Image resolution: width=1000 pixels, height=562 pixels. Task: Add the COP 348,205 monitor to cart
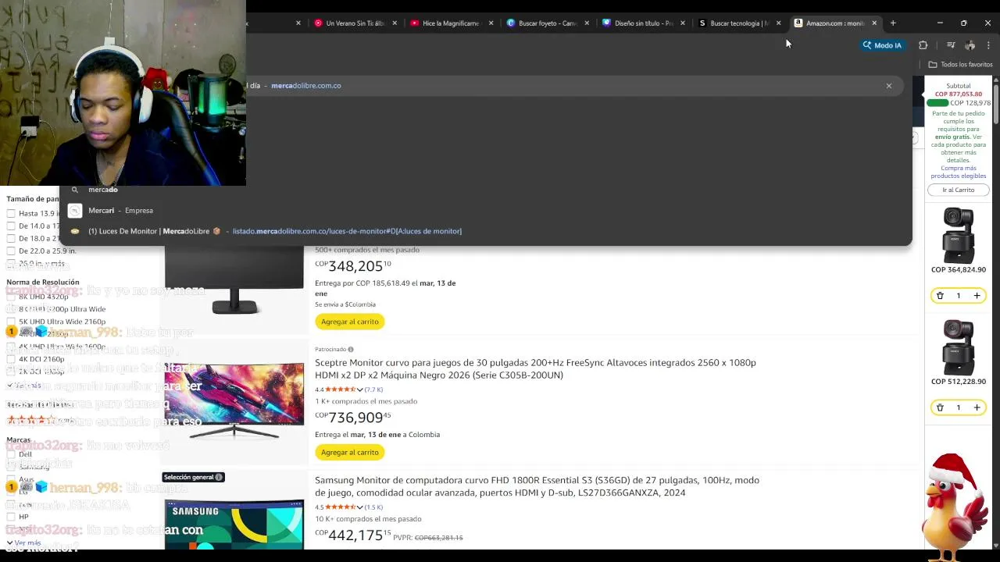tap(349, 322)
